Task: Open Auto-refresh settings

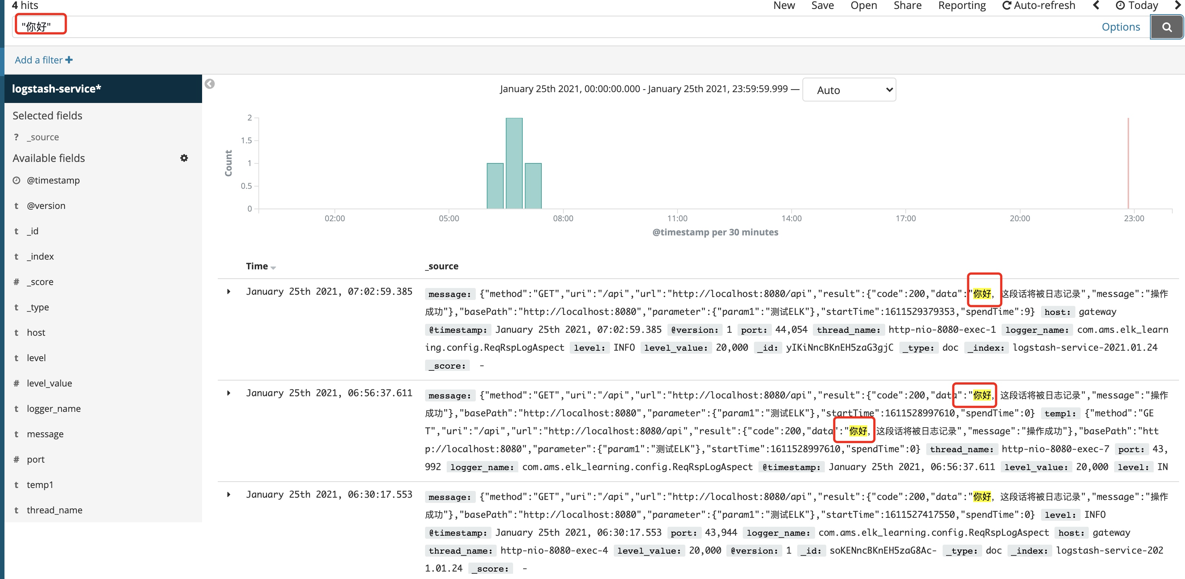Action: click(x=1038, y=6)
